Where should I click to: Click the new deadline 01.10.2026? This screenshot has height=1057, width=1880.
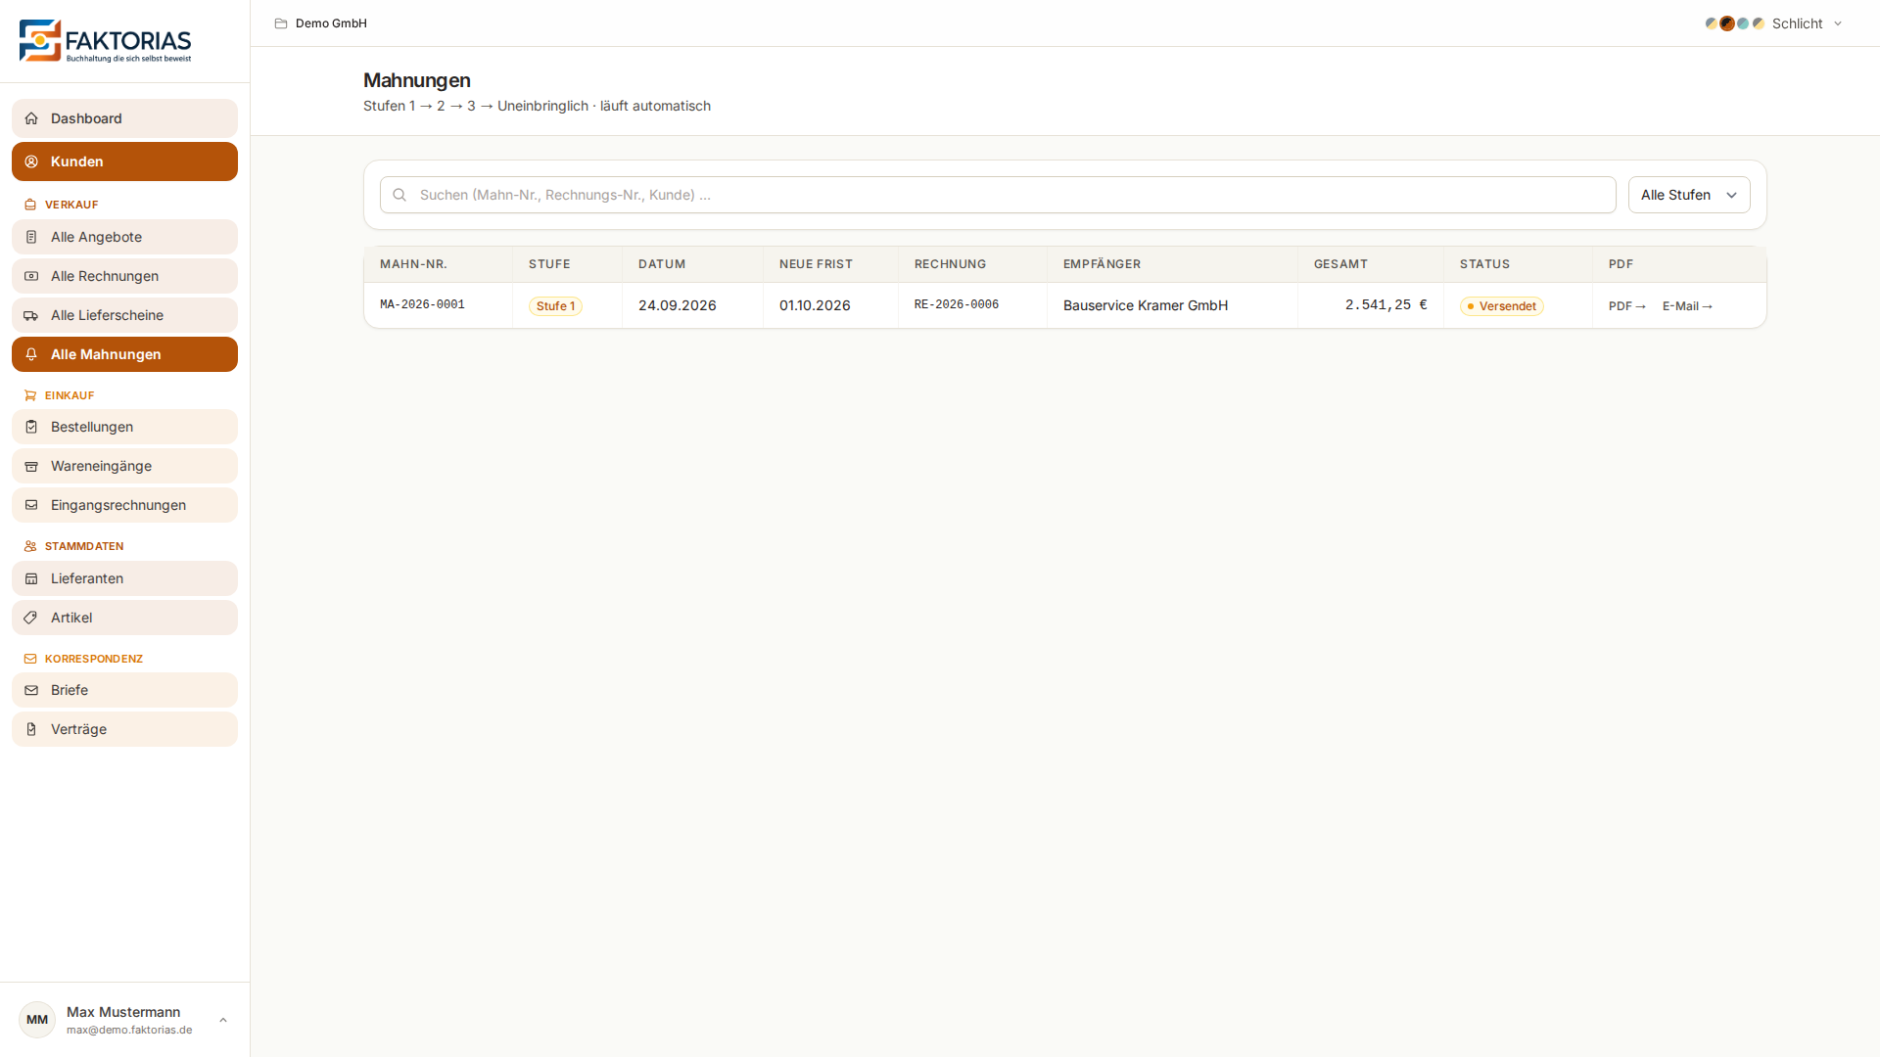coord(815,305)
